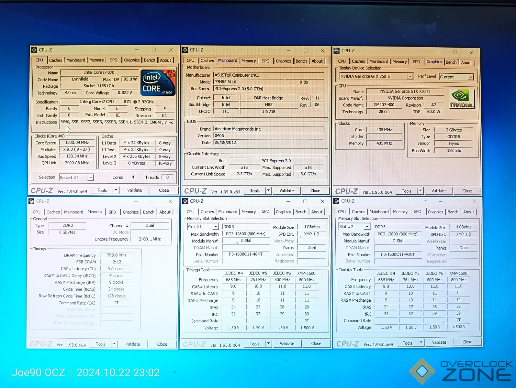Switch to Caches tab in CPU window

tap(55, 60)
